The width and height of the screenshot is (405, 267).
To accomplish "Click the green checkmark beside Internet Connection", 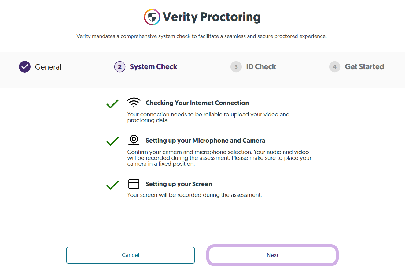I will tap(112, 104).
